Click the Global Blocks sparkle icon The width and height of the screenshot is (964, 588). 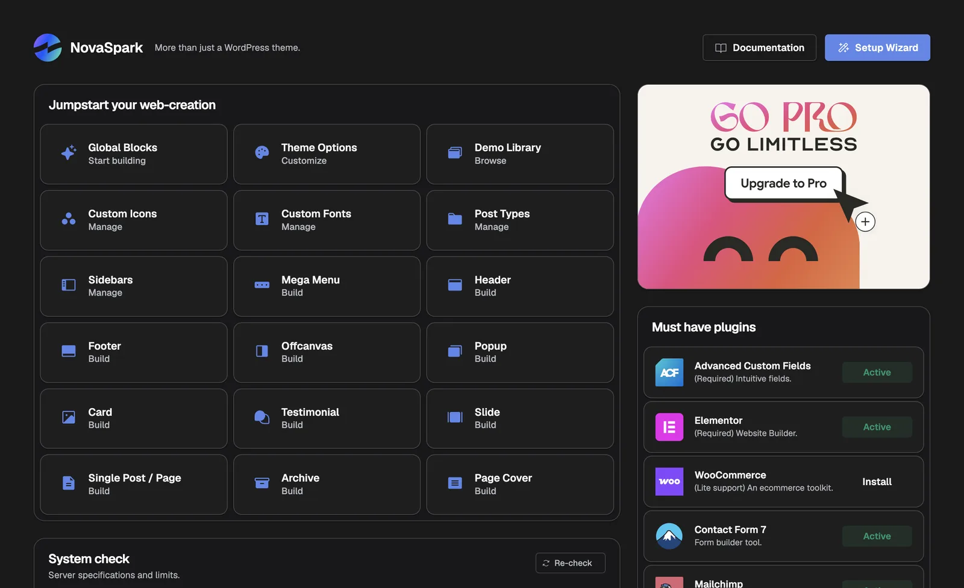click(69, 153)
